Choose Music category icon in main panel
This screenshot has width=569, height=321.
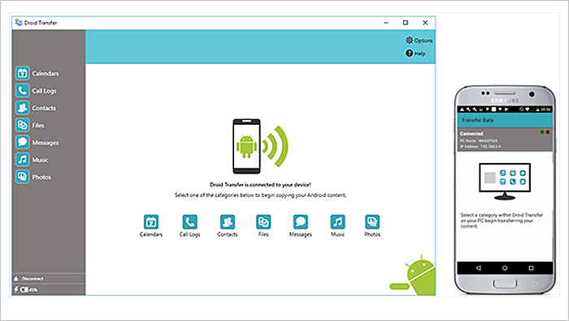338,222
